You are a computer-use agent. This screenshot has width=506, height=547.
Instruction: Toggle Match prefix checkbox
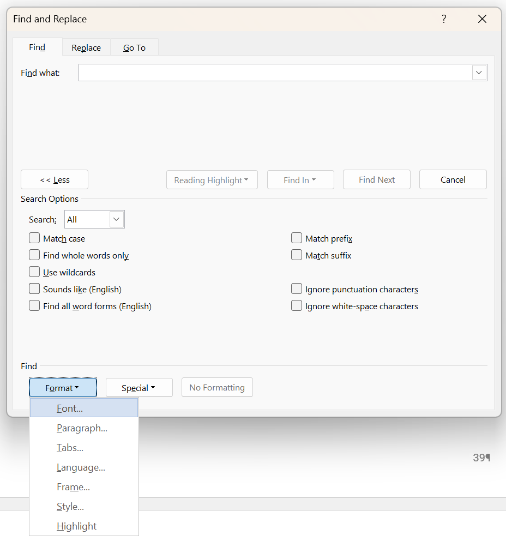(297, 238)
